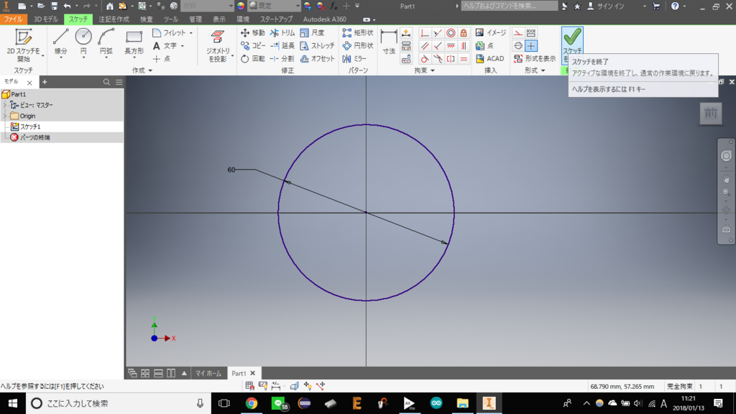
Task: Click the appearance color wheel icon
Action: [241, 6]
